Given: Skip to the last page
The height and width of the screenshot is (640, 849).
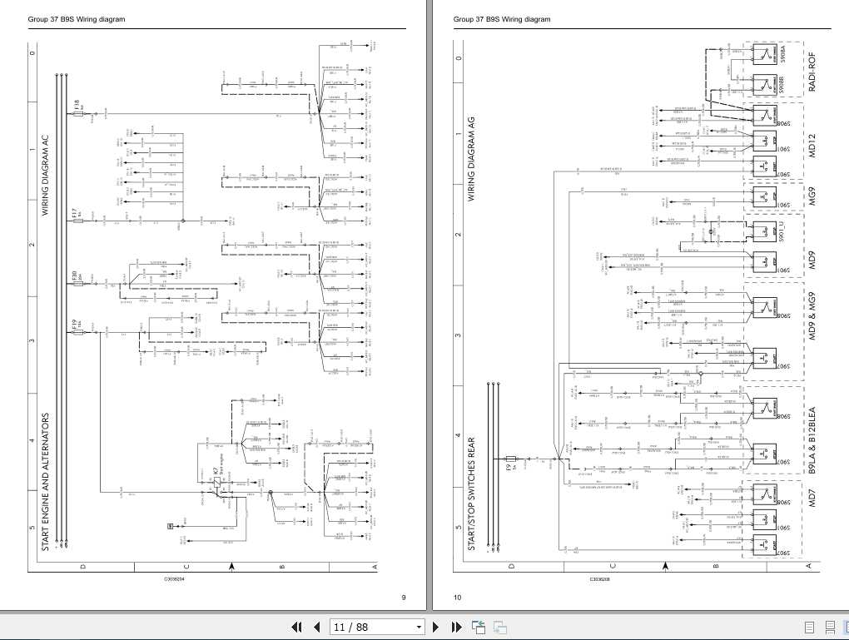Looking at the screenshot, I should (456, 626).
